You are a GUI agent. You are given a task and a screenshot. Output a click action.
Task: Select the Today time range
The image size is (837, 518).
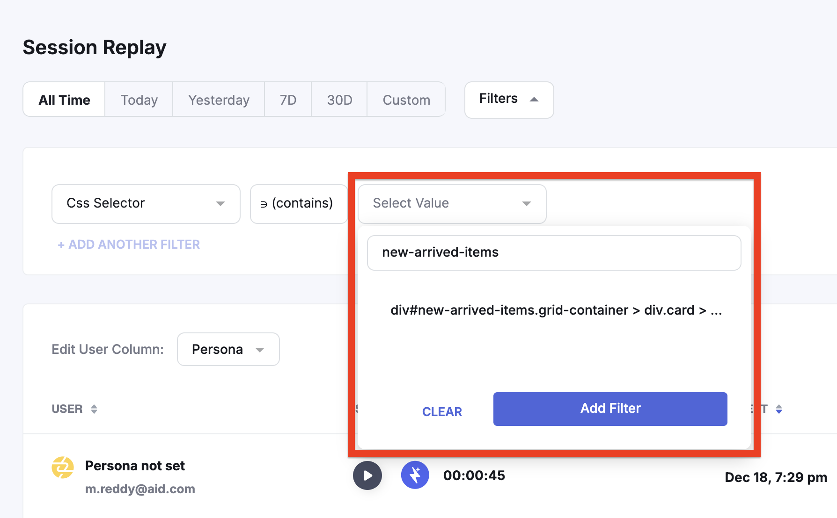pos(139,100)
